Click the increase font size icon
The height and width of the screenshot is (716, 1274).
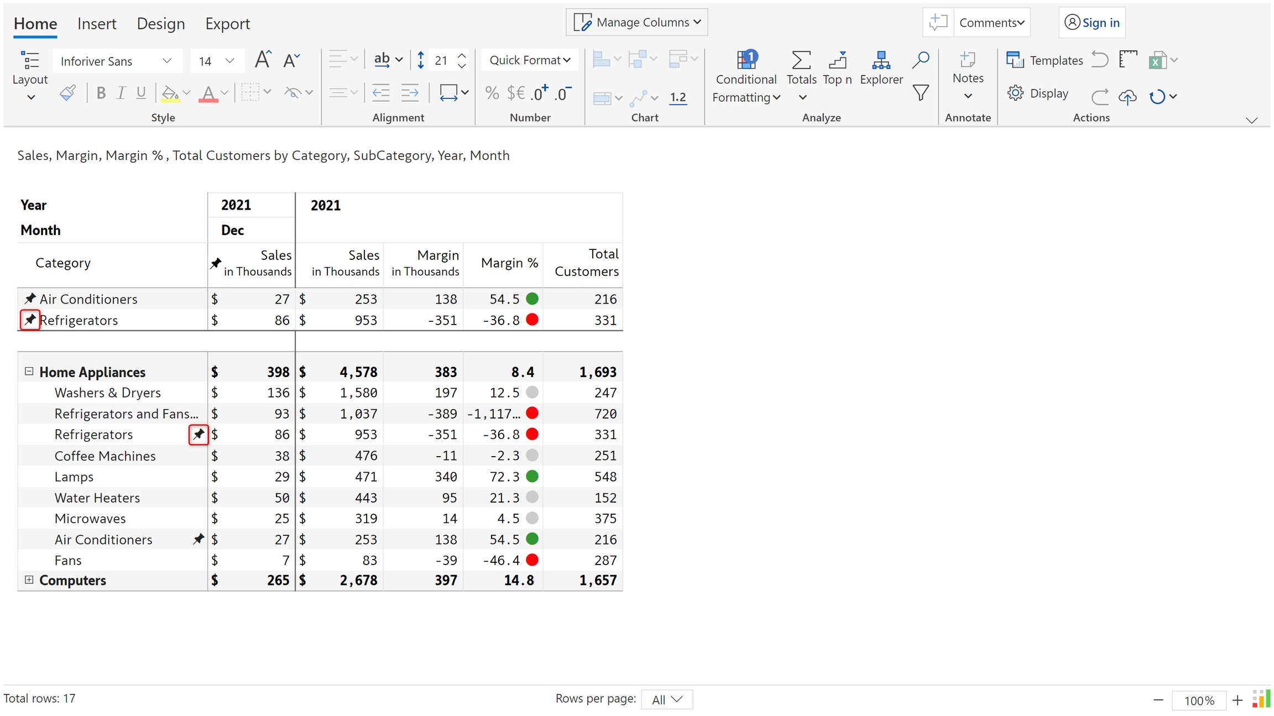tap(263, 60)
